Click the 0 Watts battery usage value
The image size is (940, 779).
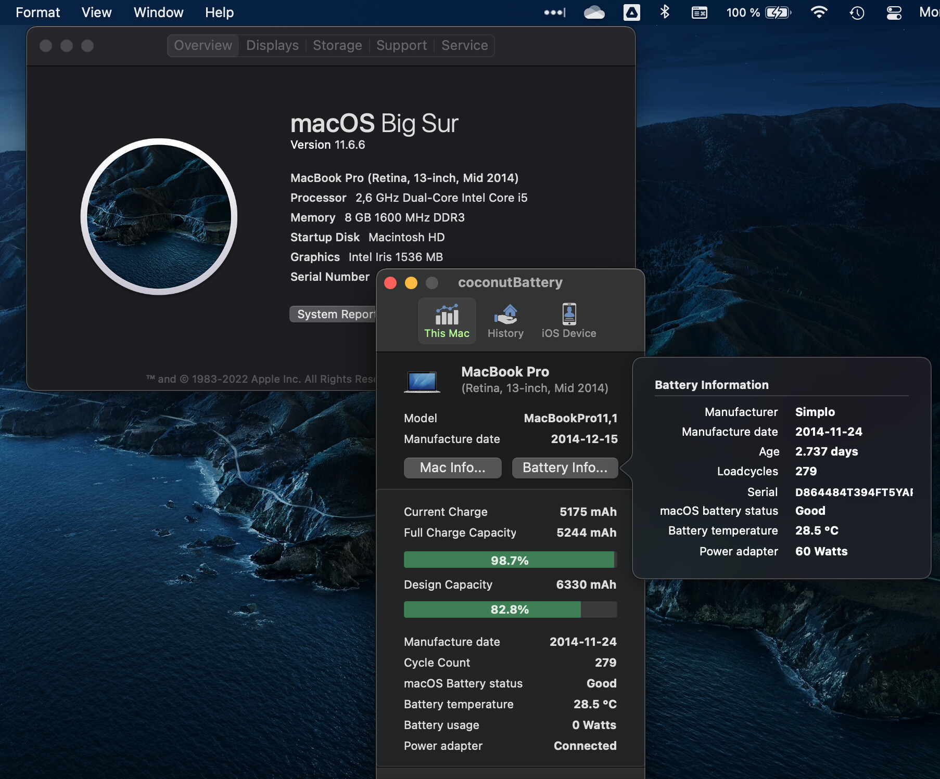[x=594, y=725]
